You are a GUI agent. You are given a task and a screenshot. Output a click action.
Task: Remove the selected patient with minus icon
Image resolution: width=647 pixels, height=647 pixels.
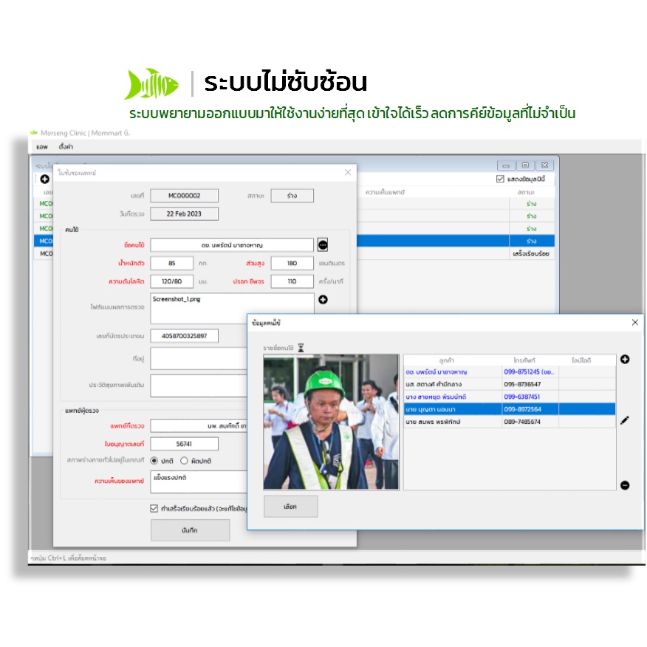coord(625,485)
